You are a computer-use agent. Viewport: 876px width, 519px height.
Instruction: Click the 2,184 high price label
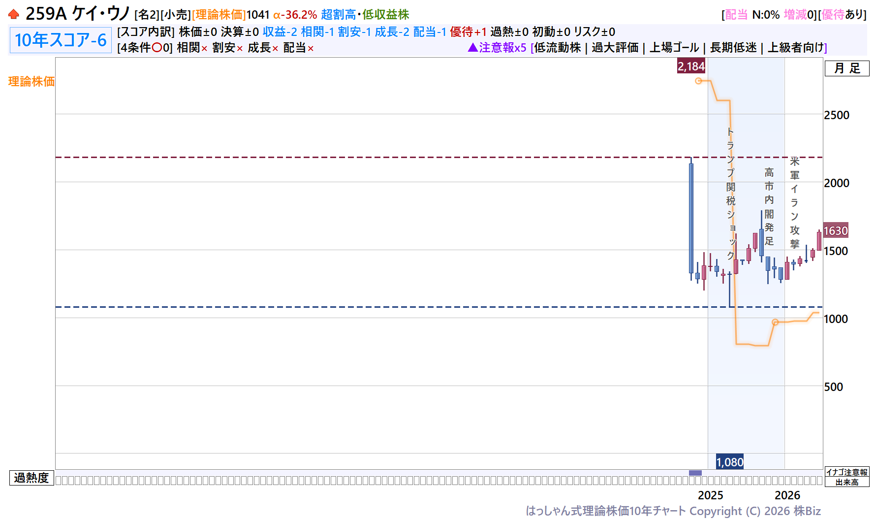tap(691, 66)
